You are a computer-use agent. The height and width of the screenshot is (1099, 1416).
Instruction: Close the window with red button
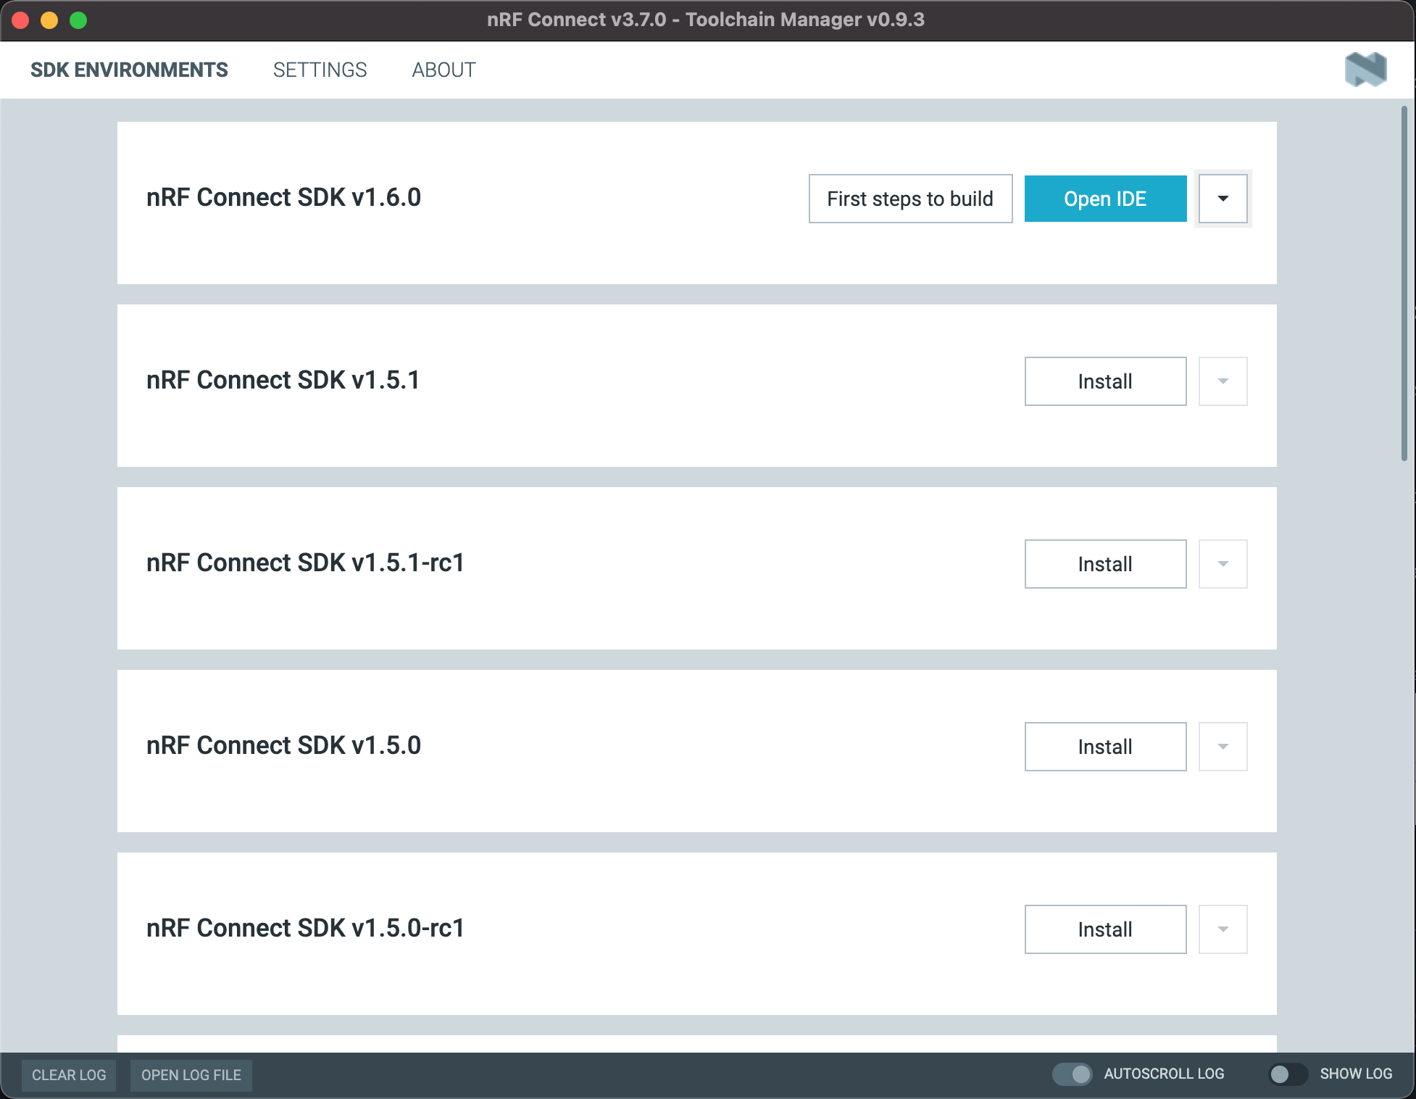click(20, 20)
